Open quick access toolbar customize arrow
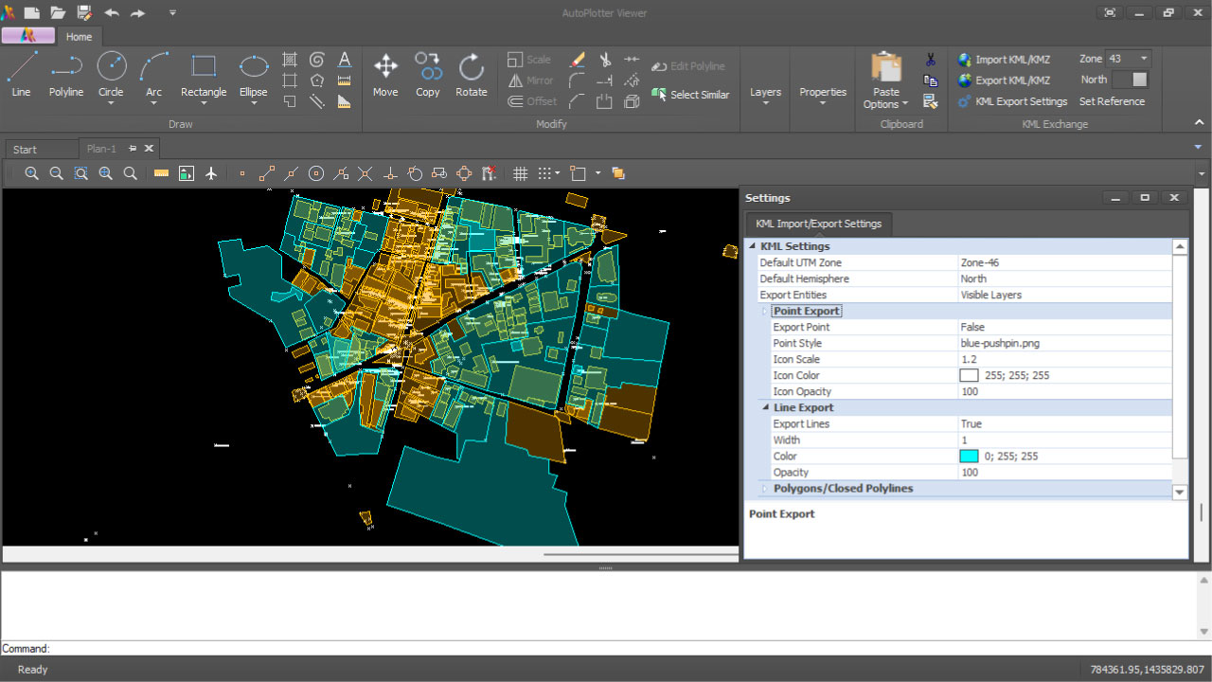 [x=171, y=12]
